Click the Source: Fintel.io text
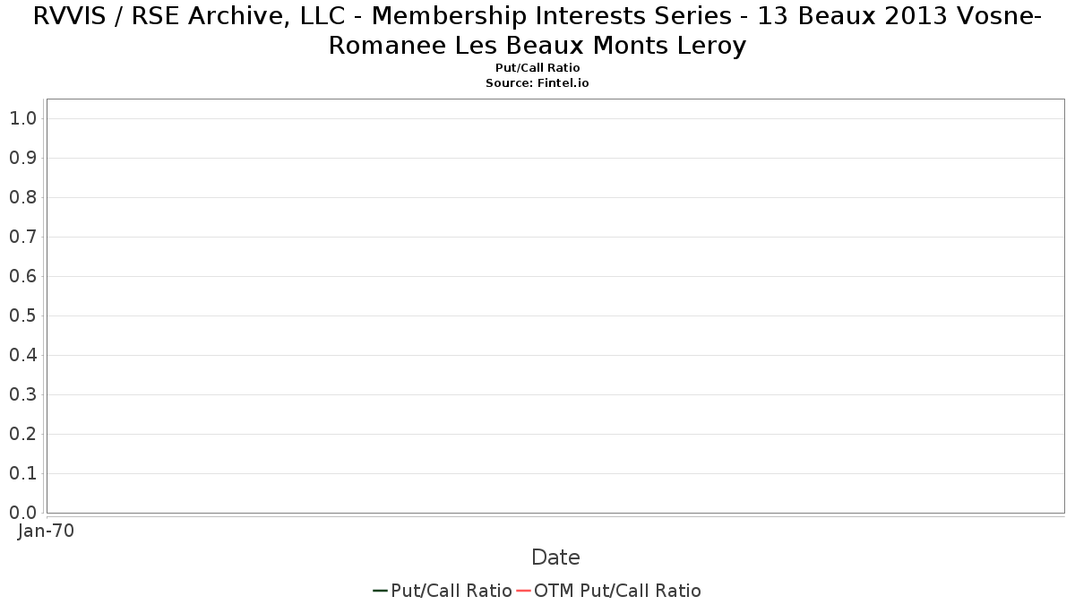The image size is (1075, 605). click(x=537, y=82)
